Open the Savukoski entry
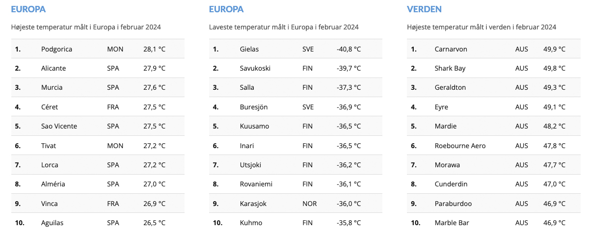The height and width of the screenshot is (233, 589). click(x=255, y=68)
